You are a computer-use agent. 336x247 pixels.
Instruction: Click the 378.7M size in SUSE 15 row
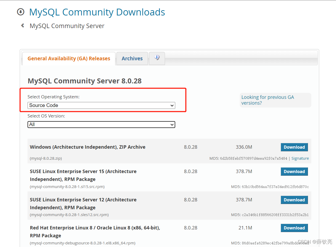tap(244, 171)
